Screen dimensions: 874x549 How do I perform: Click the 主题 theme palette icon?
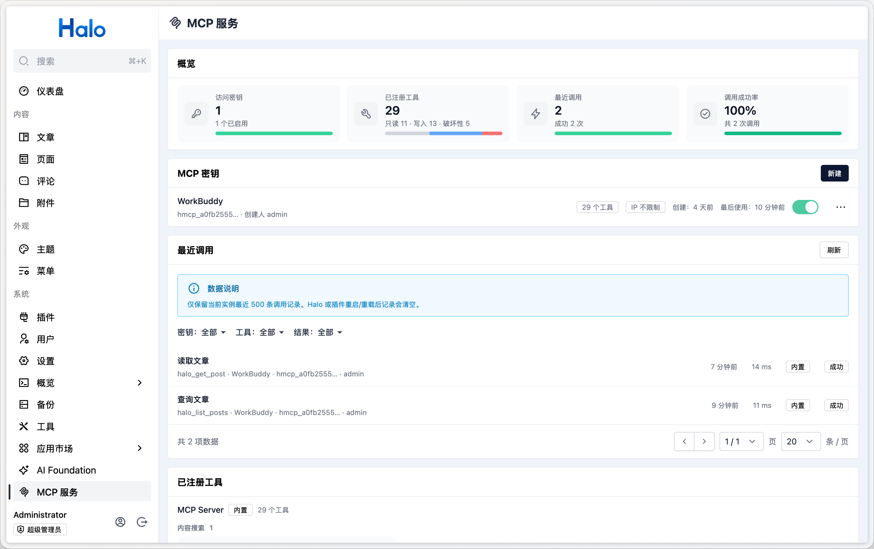tap(24, 249)
